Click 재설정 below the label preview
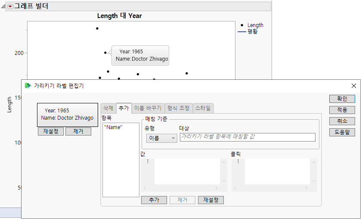This screenshot has height=220, width=362. (x=51, y=131)
